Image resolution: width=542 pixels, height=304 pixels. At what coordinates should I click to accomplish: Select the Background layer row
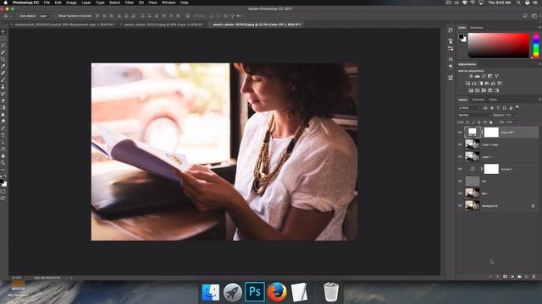(498, 206)
